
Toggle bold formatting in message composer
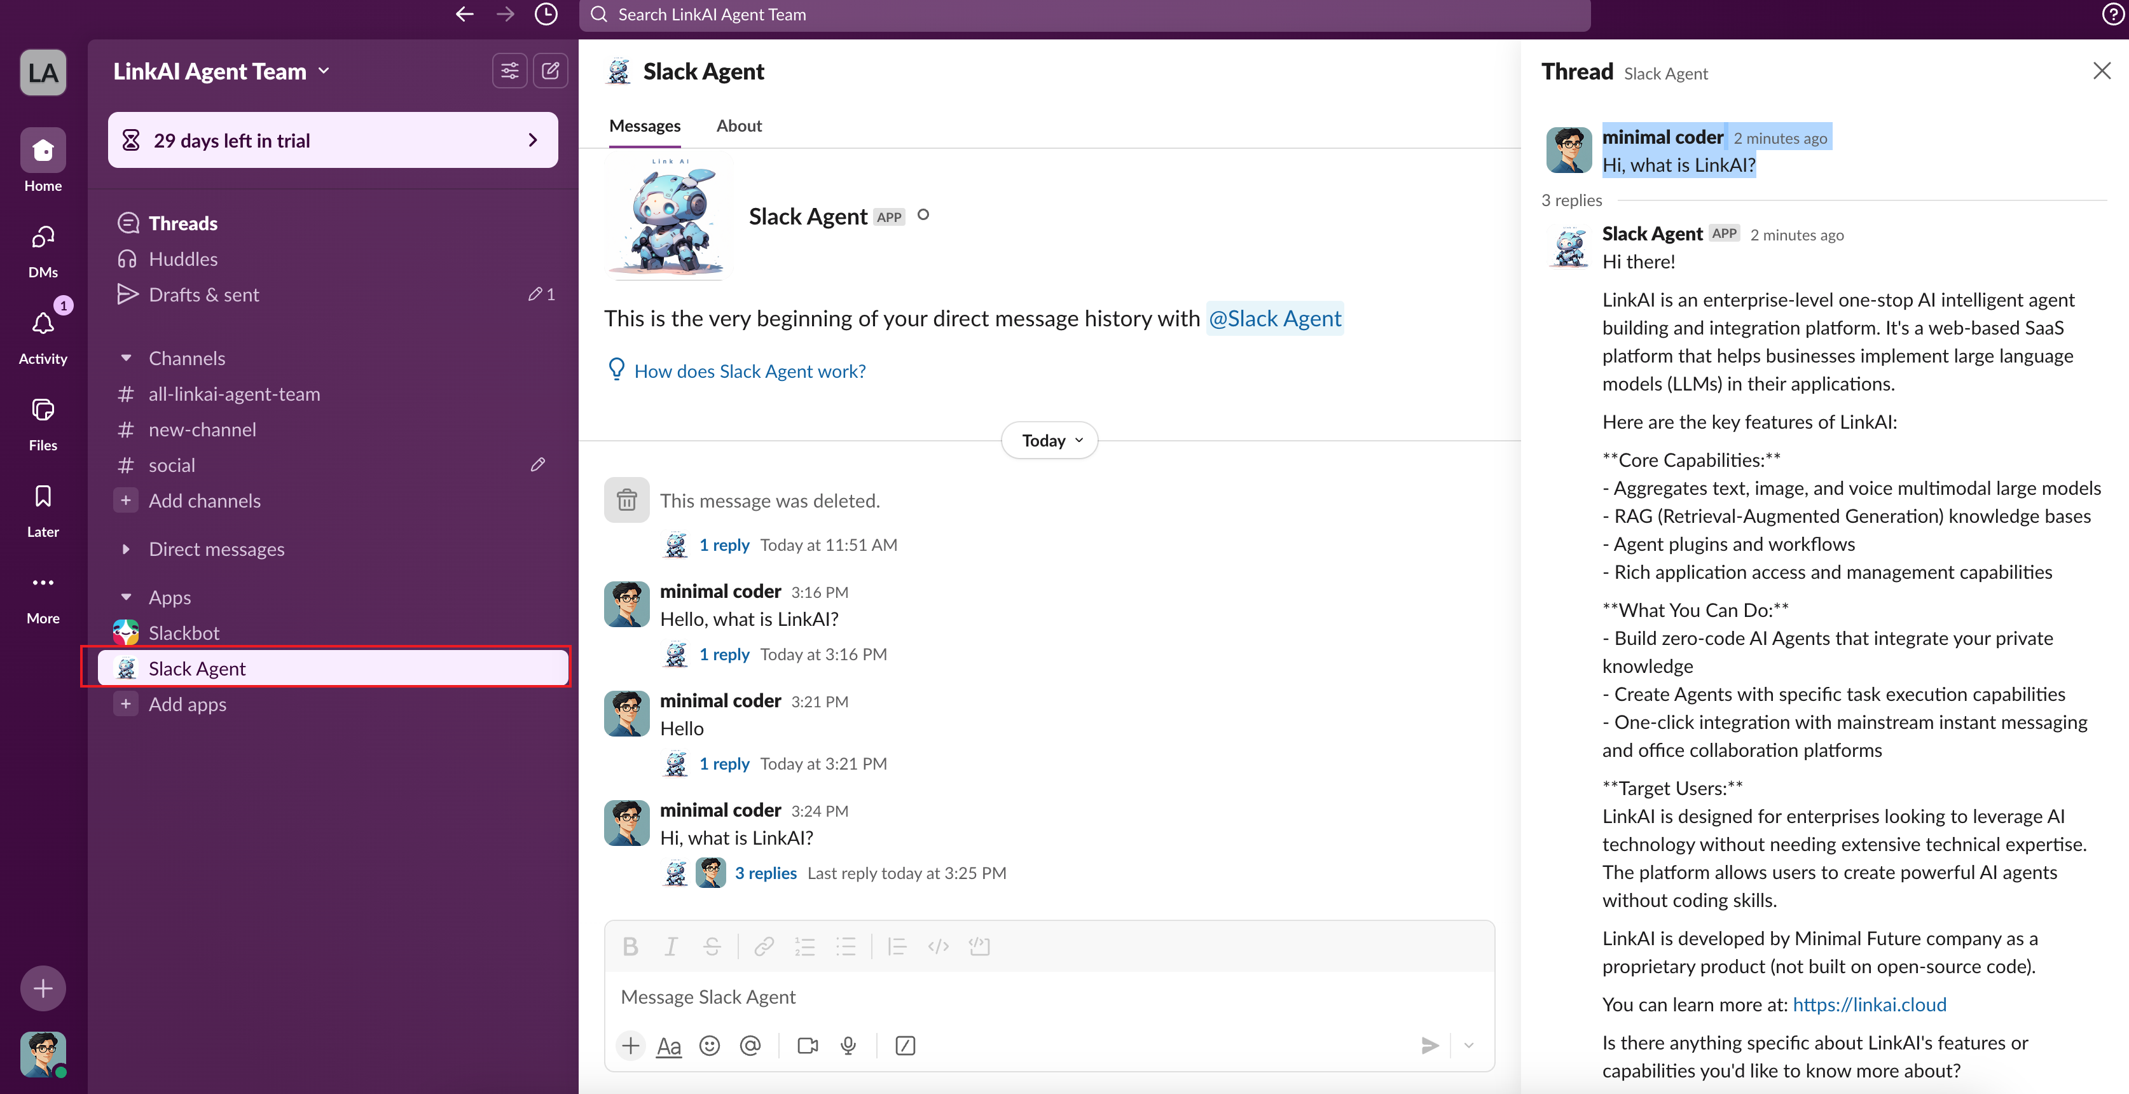tap(631, 946)
